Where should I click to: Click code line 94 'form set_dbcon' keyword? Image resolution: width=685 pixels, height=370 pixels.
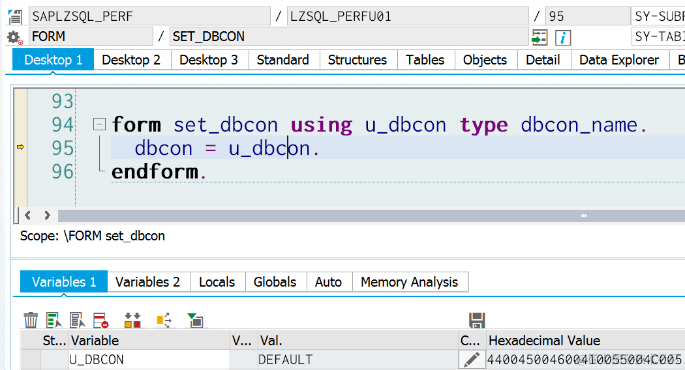[194, 125]
